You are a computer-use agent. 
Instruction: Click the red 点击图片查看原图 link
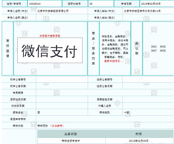tap(50, 36)
